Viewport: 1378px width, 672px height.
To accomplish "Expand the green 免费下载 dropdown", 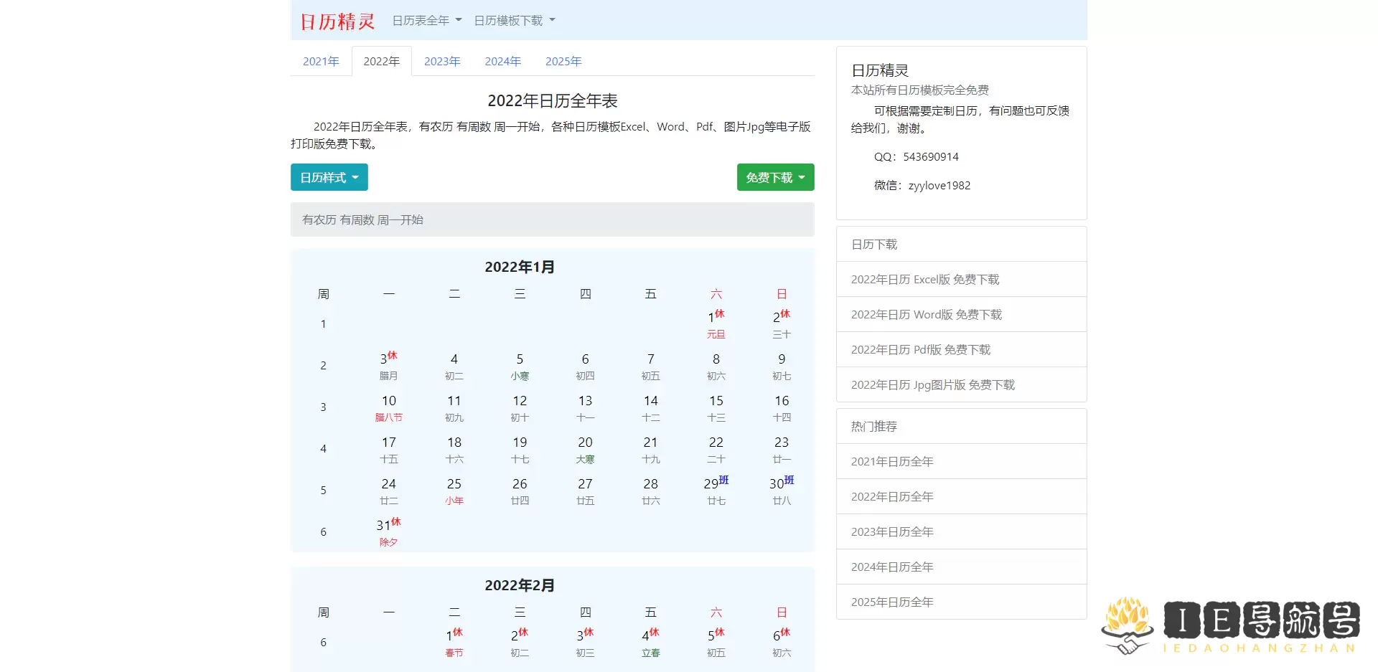I will [775, 177].
